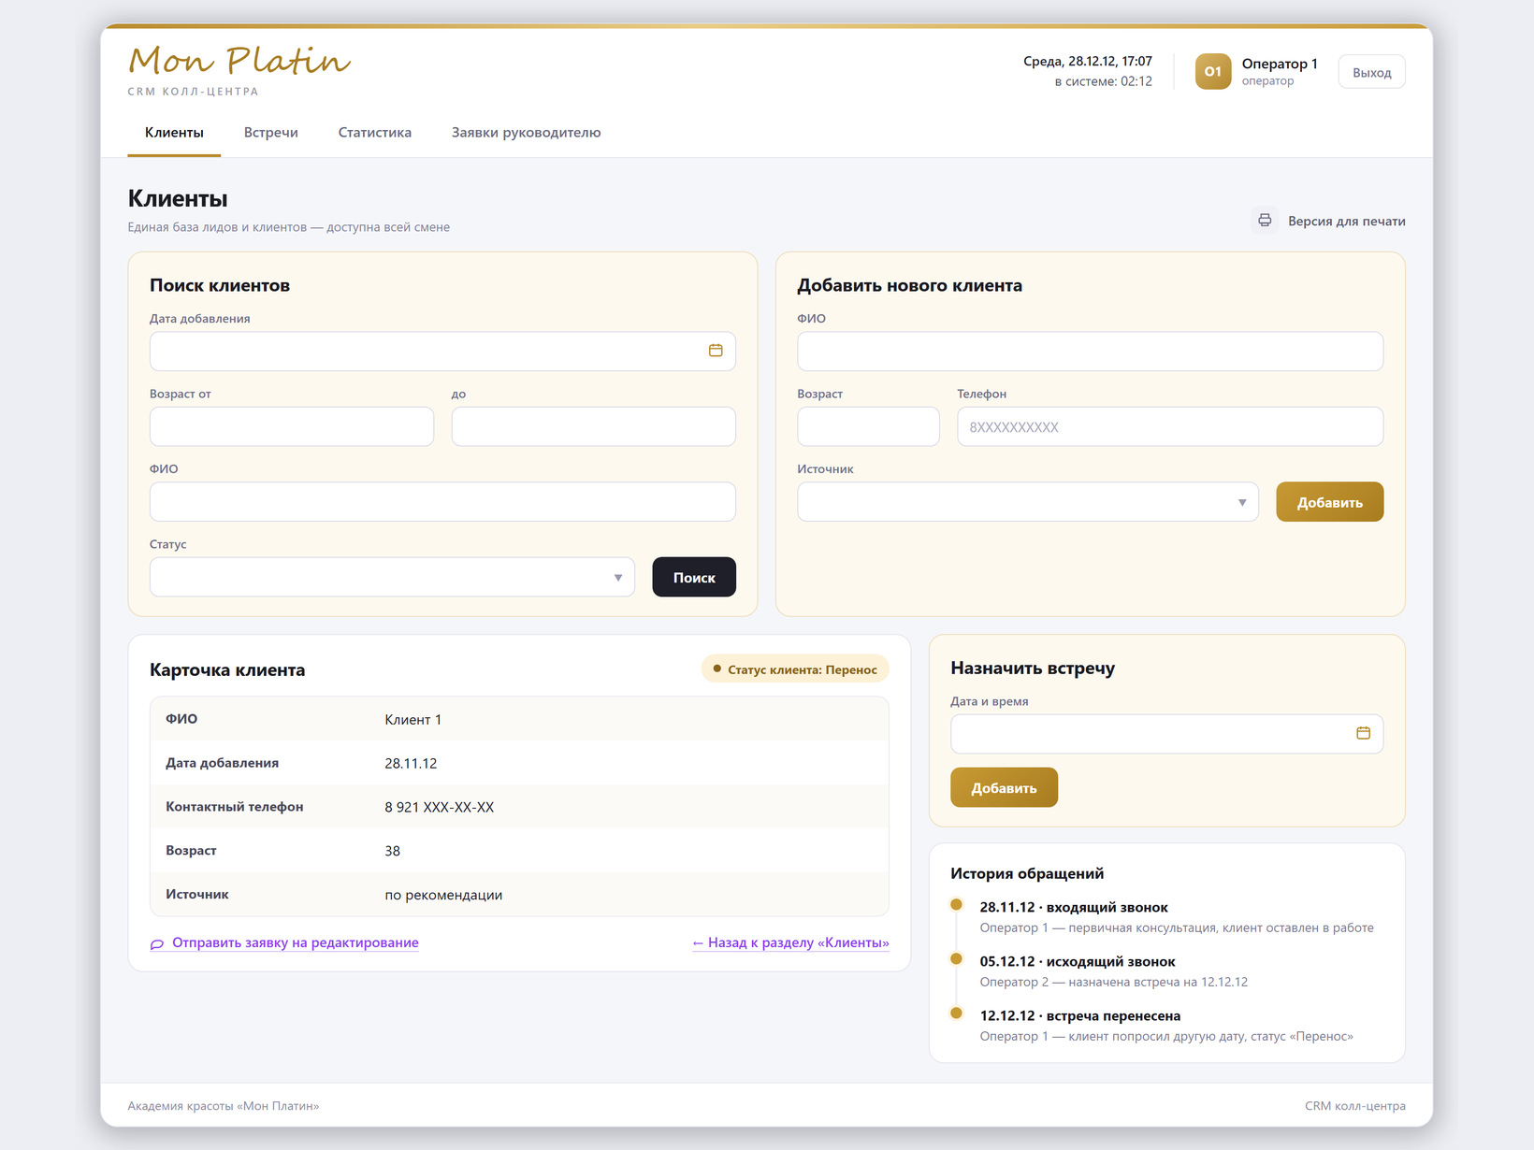Click the Академия красоты «Мон Платин» footer text
The width and height of the screenshot is (1534, 1150).
224,1106
